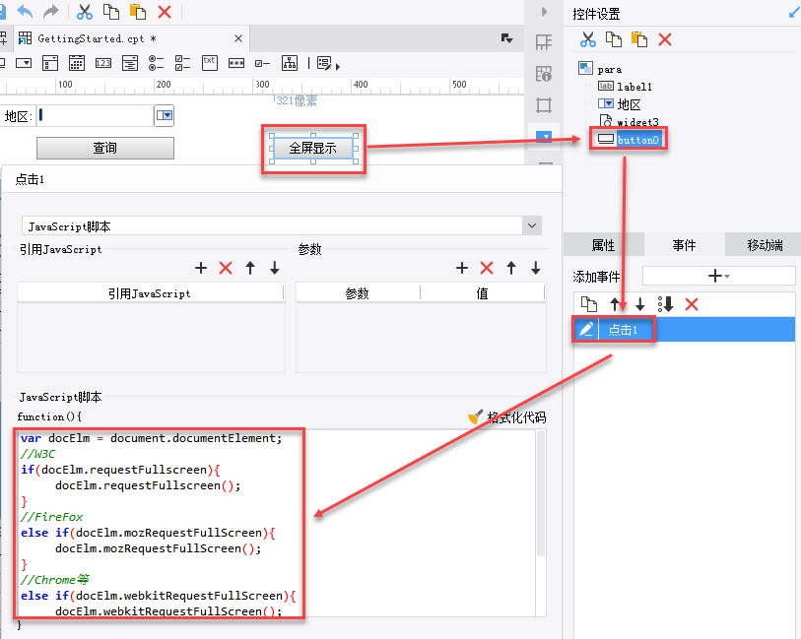This screenshot has height=639, width=801.
Task: Move 引用JavaScript entry down
Action: pyautogui.click(x=275, y=268)
